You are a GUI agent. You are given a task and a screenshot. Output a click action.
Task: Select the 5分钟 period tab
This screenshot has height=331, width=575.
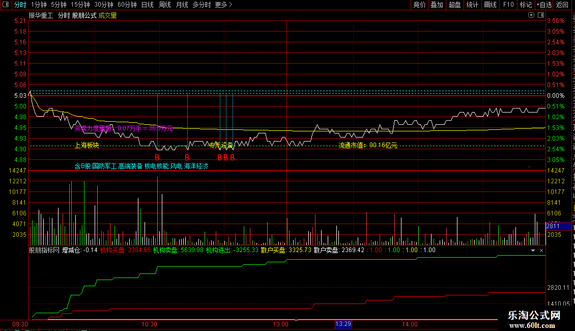tap(59, 5)
